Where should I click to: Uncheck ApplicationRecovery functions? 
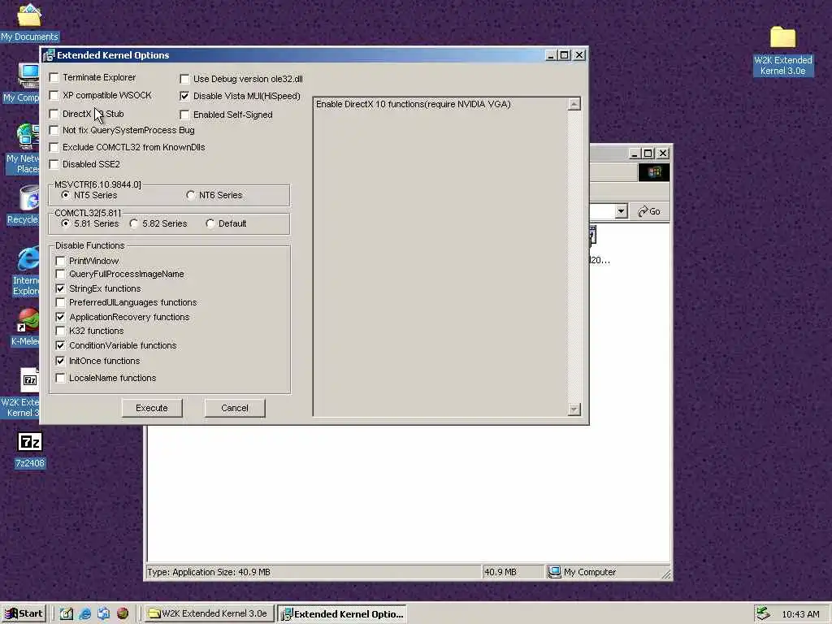click(60, 317)
